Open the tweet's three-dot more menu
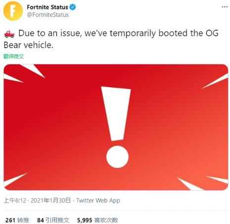 [225, 7]
